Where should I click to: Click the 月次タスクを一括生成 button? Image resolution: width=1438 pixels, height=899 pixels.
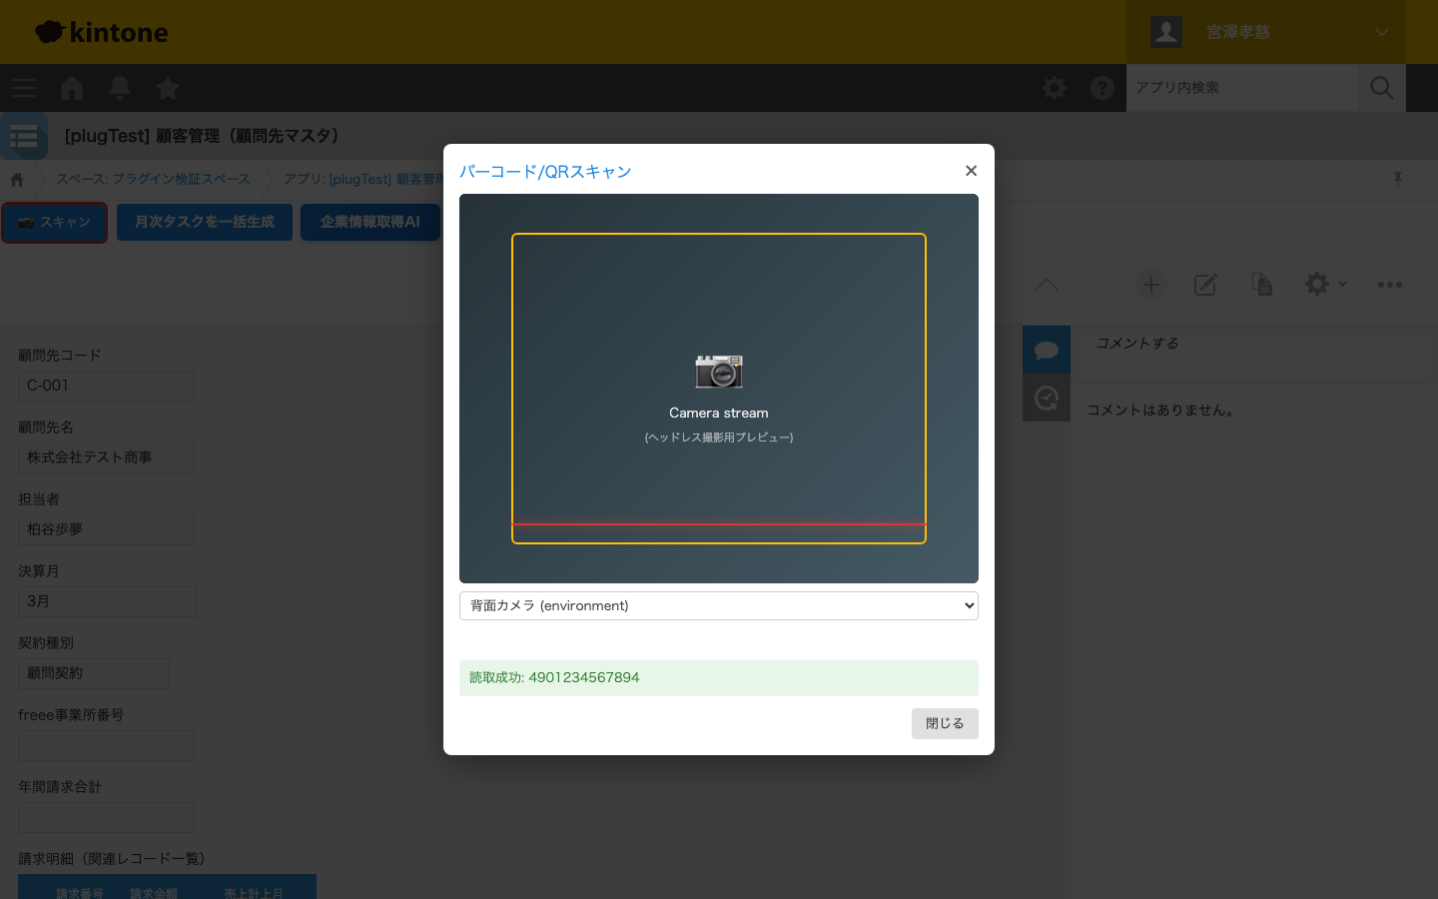(x=205, y=222)
